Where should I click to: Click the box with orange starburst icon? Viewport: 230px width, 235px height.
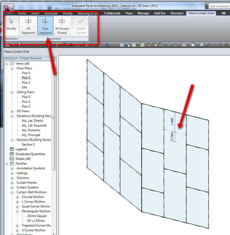pos(148,45)
